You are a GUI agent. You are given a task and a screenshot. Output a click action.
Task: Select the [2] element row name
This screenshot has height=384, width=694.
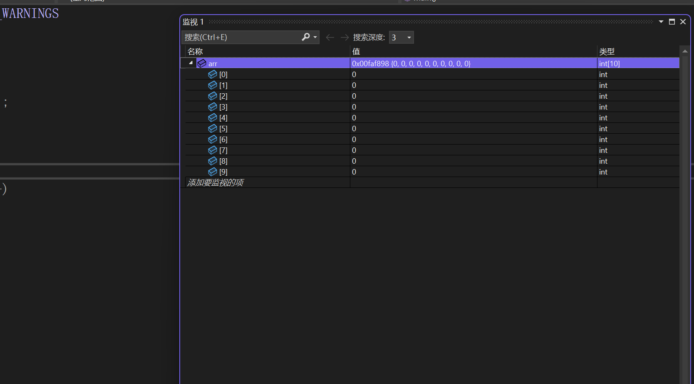click(223, 96)
